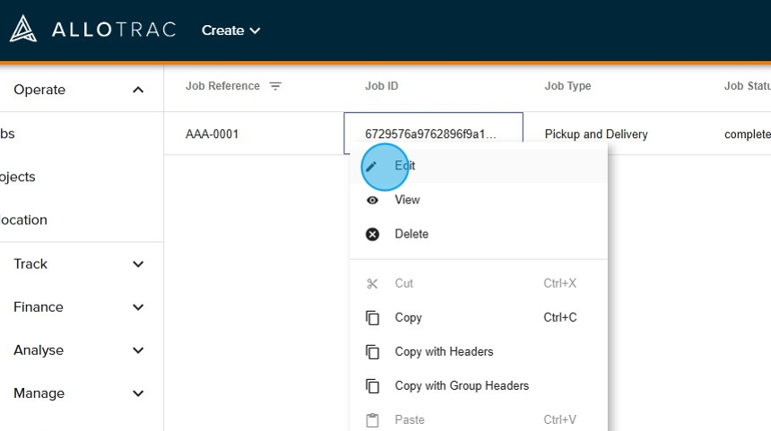This screenshot has height=431, width=771.
Task: Click the Job Reference filter icon
Action: (x=275, y=86)
